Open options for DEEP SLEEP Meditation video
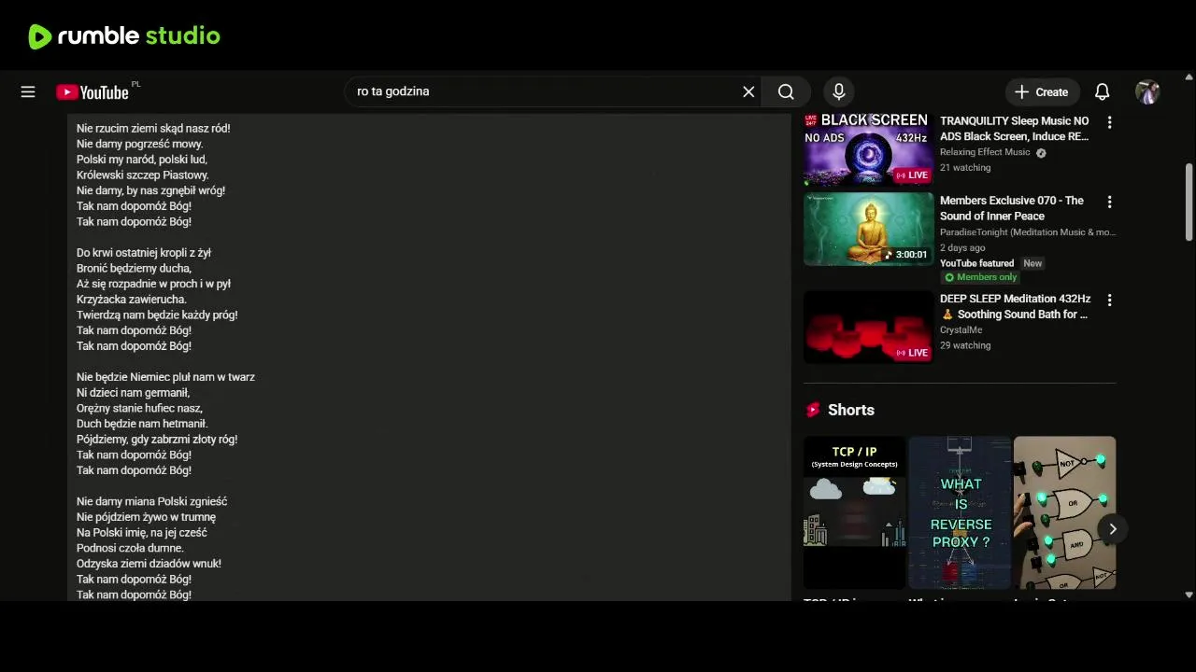Viewport: 1196px width, 672px height. (1109, 301)
